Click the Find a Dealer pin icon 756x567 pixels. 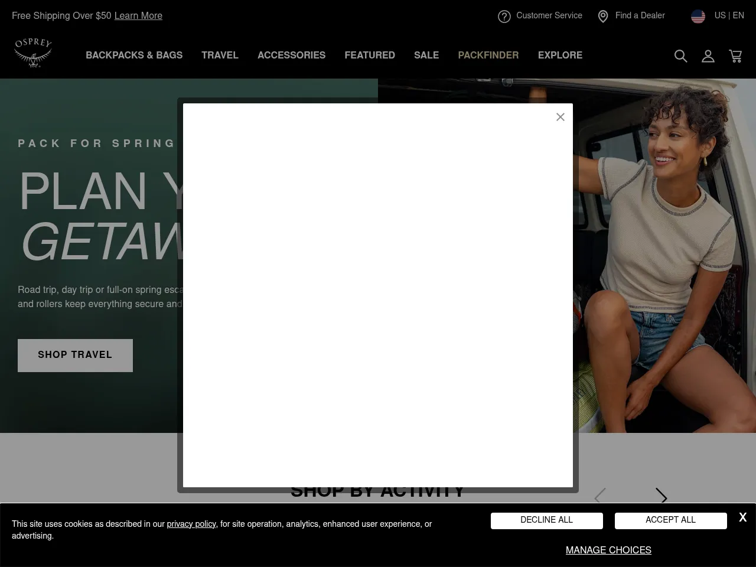[602, 17]
